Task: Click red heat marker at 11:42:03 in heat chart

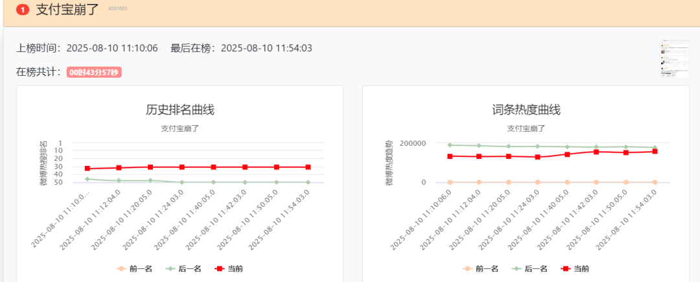Action: (x=596, y=152)
